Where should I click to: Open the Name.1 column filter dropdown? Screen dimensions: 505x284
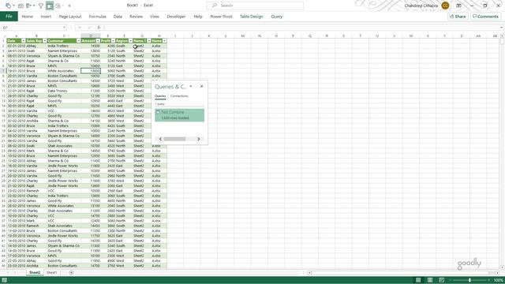pyautogui.click(x=149, y=41)
